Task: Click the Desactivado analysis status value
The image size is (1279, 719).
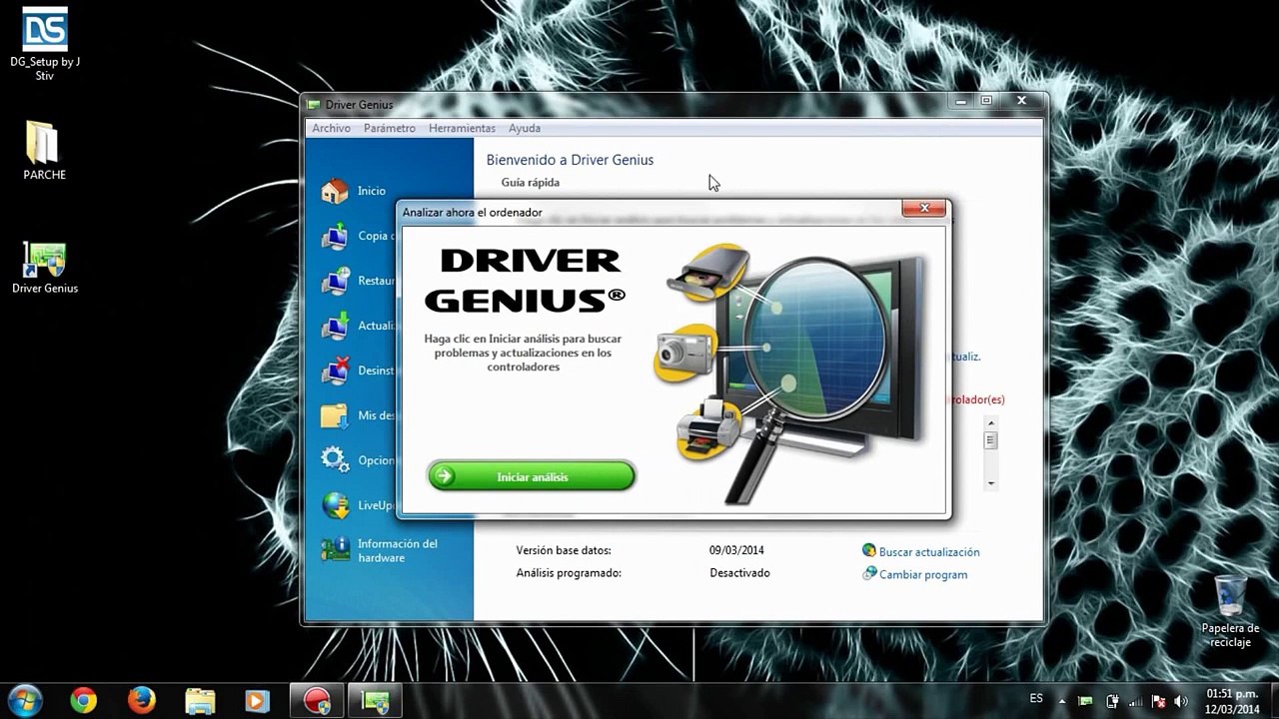Action: coord(739,573)
